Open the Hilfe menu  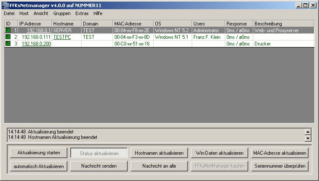point(98,13)
